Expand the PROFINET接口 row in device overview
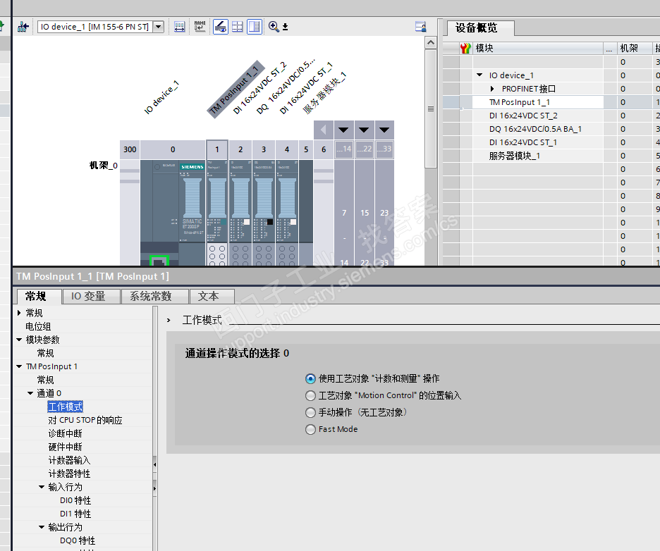 pos(492,89)
